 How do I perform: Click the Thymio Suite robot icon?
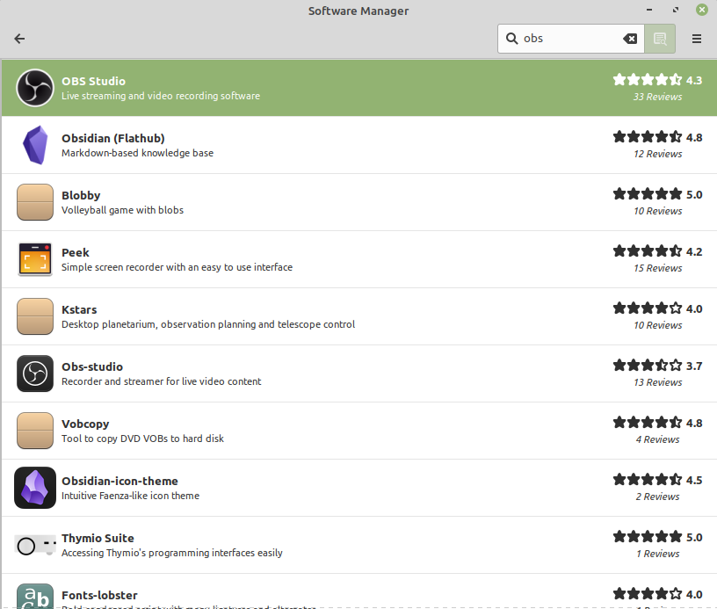(35, 545)
